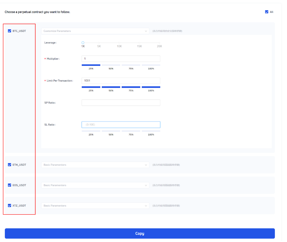Select the 25% bar under Limit Per Transaction
287x242 pixels.
click(91, 87)
